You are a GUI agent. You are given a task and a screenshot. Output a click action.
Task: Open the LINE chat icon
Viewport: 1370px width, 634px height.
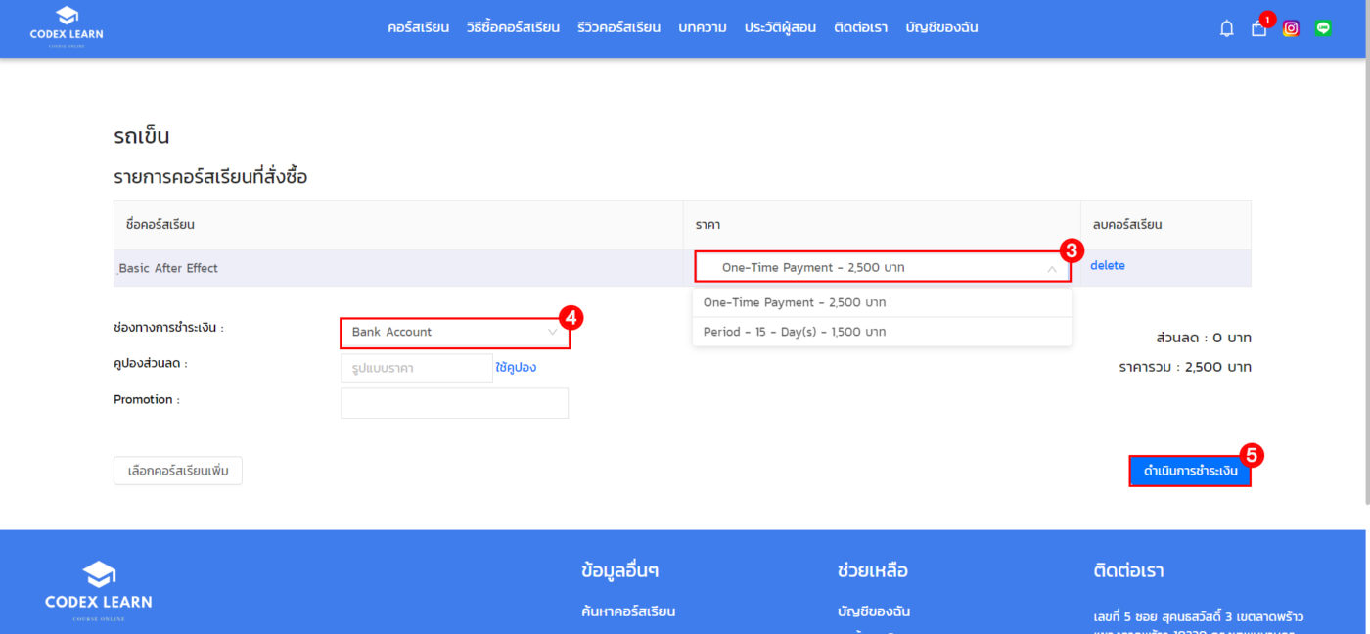[1323, 28]
